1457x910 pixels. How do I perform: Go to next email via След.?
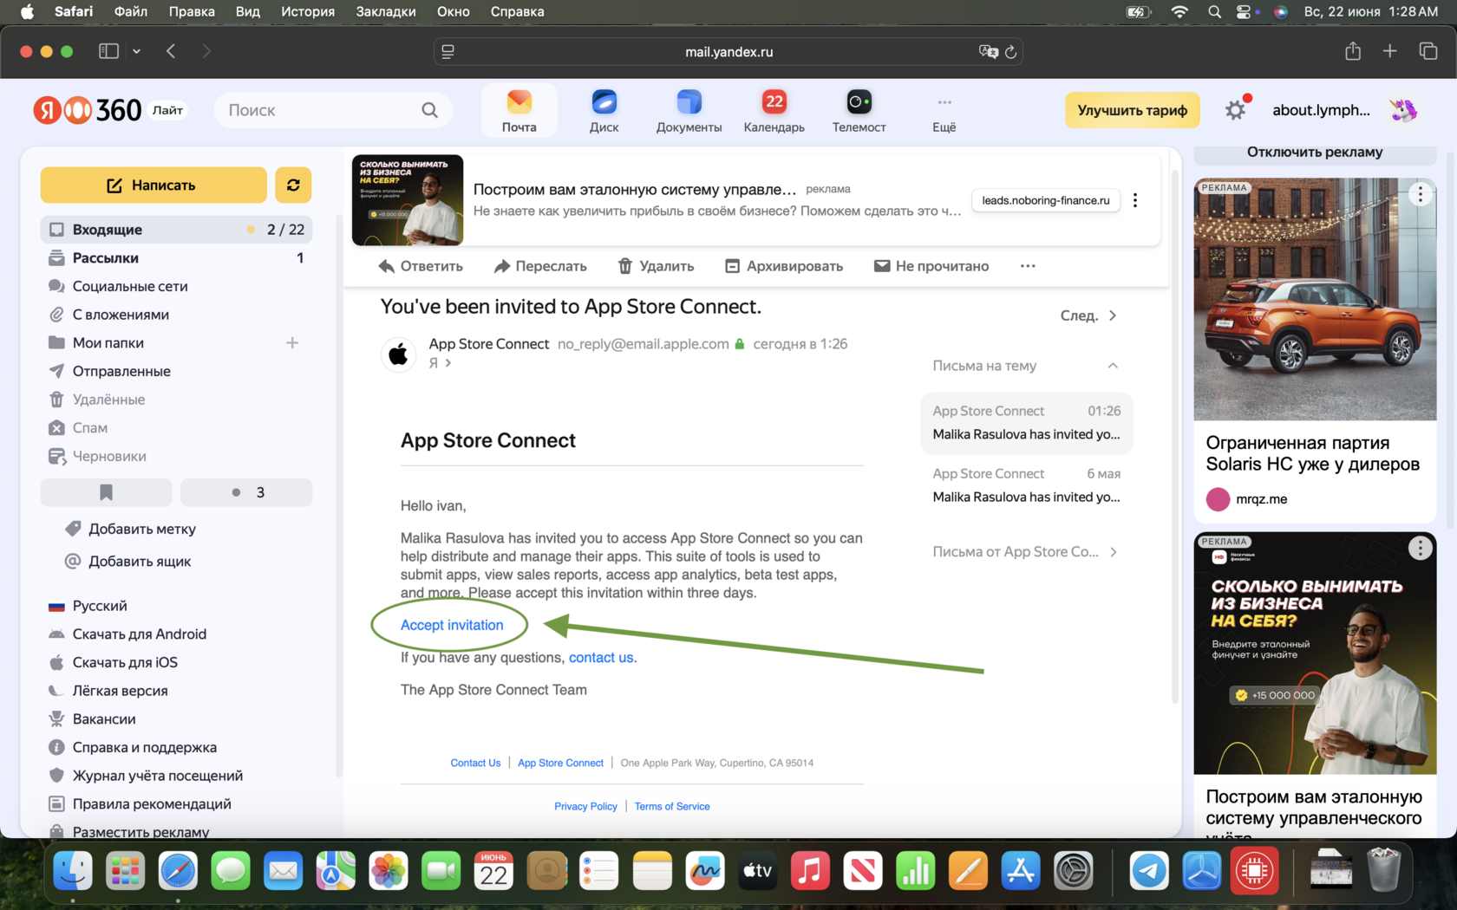pyautogui.click(x=1088, y=315)
